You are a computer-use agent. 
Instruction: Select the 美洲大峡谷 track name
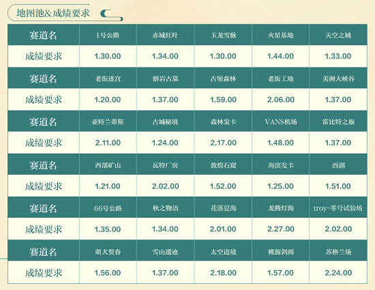click(338, 78)
